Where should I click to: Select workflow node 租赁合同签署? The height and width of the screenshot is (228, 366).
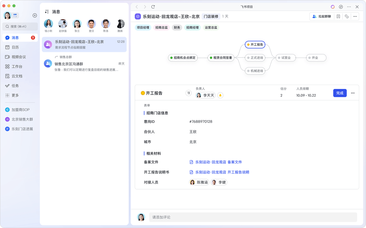(221, 58)
